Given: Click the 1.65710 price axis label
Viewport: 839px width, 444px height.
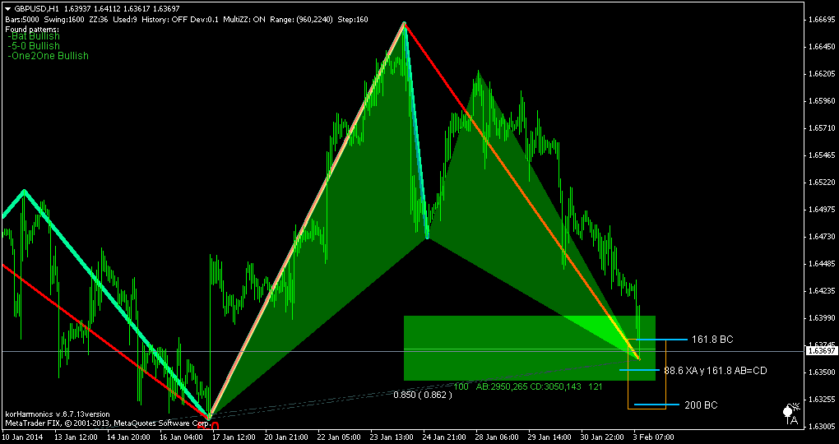Looking at the screenshot, I should pos(823,127).
